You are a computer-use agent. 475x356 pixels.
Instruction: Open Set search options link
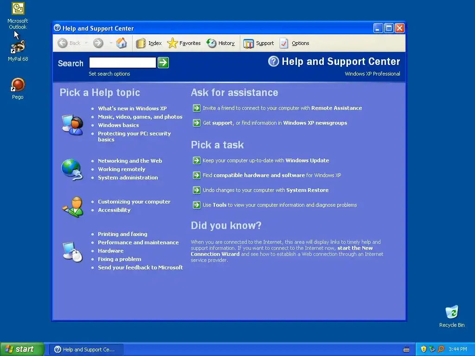tap(109, 74)
